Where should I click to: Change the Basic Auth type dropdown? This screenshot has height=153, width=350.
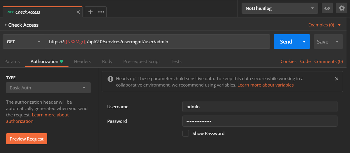[48, 88]
